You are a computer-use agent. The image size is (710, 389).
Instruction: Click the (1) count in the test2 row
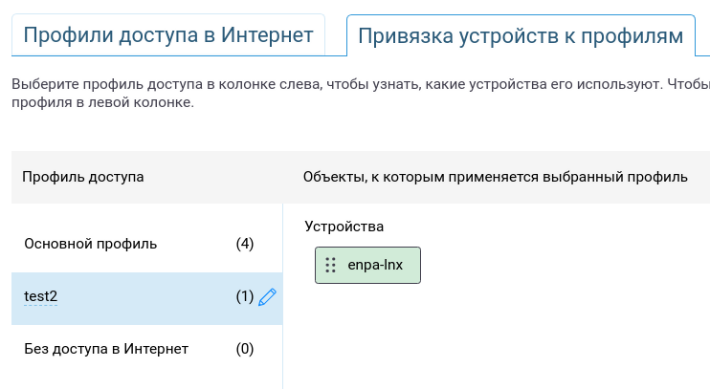tap(245, 296)
